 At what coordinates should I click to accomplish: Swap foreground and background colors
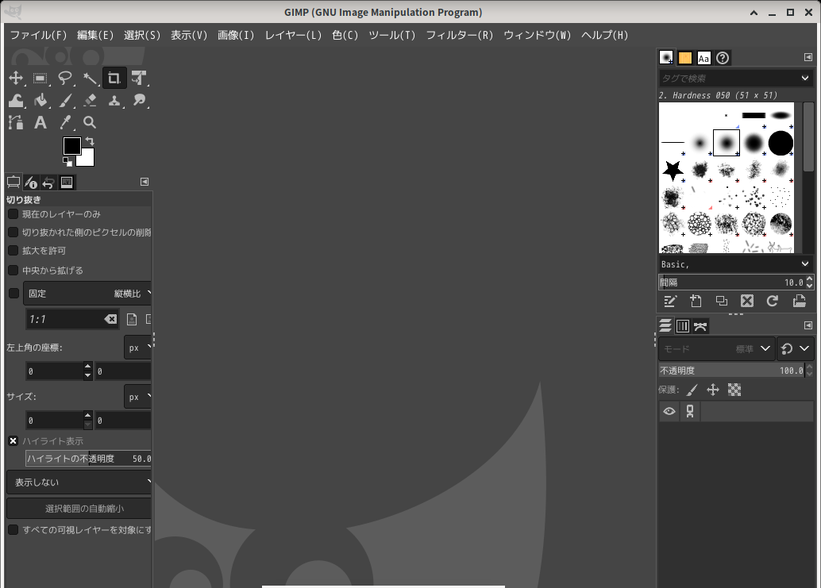[x=90, y=141]
